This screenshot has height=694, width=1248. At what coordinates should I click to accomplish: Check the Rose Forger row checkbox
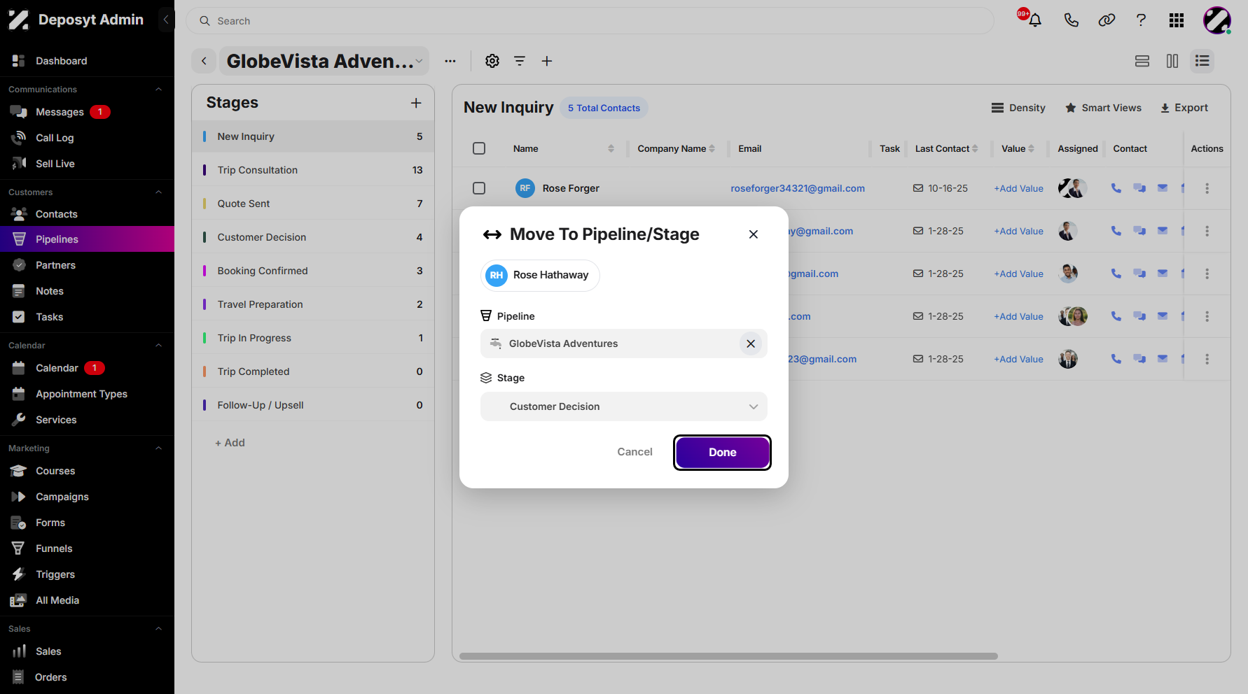pyautogui.click(x=479, y=188)
